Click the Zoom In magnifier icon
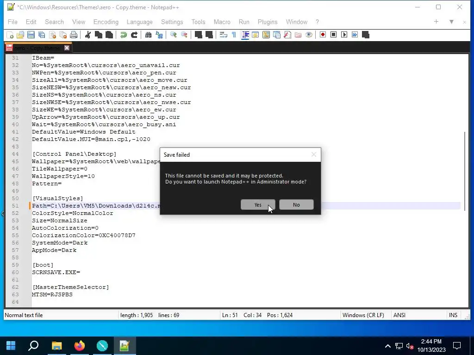 [x=173, y=35]
